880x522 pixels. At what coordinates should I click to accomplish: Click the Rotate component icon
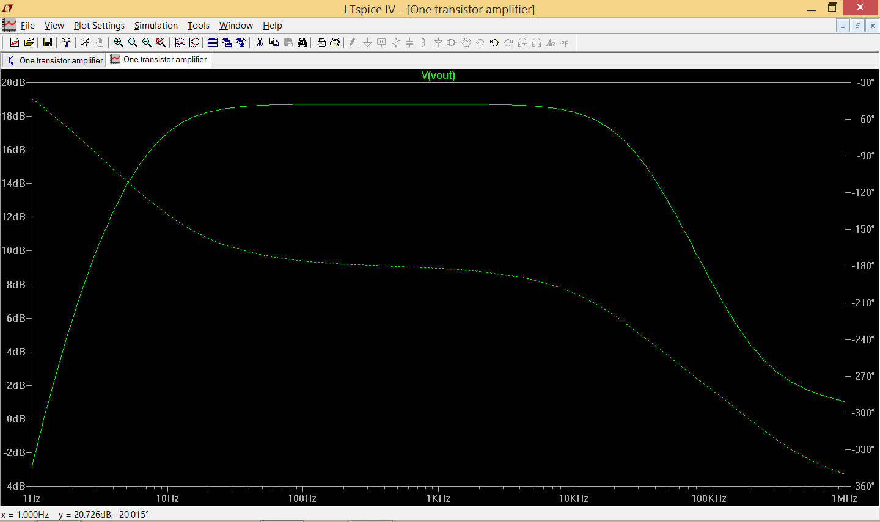[x=522, y=42]
